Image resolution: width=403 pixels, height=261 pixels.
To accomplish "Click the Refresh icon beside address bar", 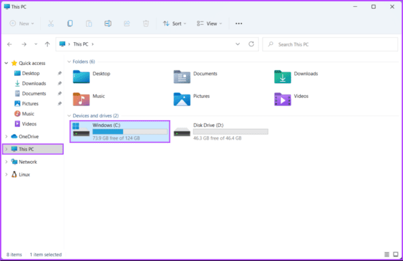I will [251, 44].
